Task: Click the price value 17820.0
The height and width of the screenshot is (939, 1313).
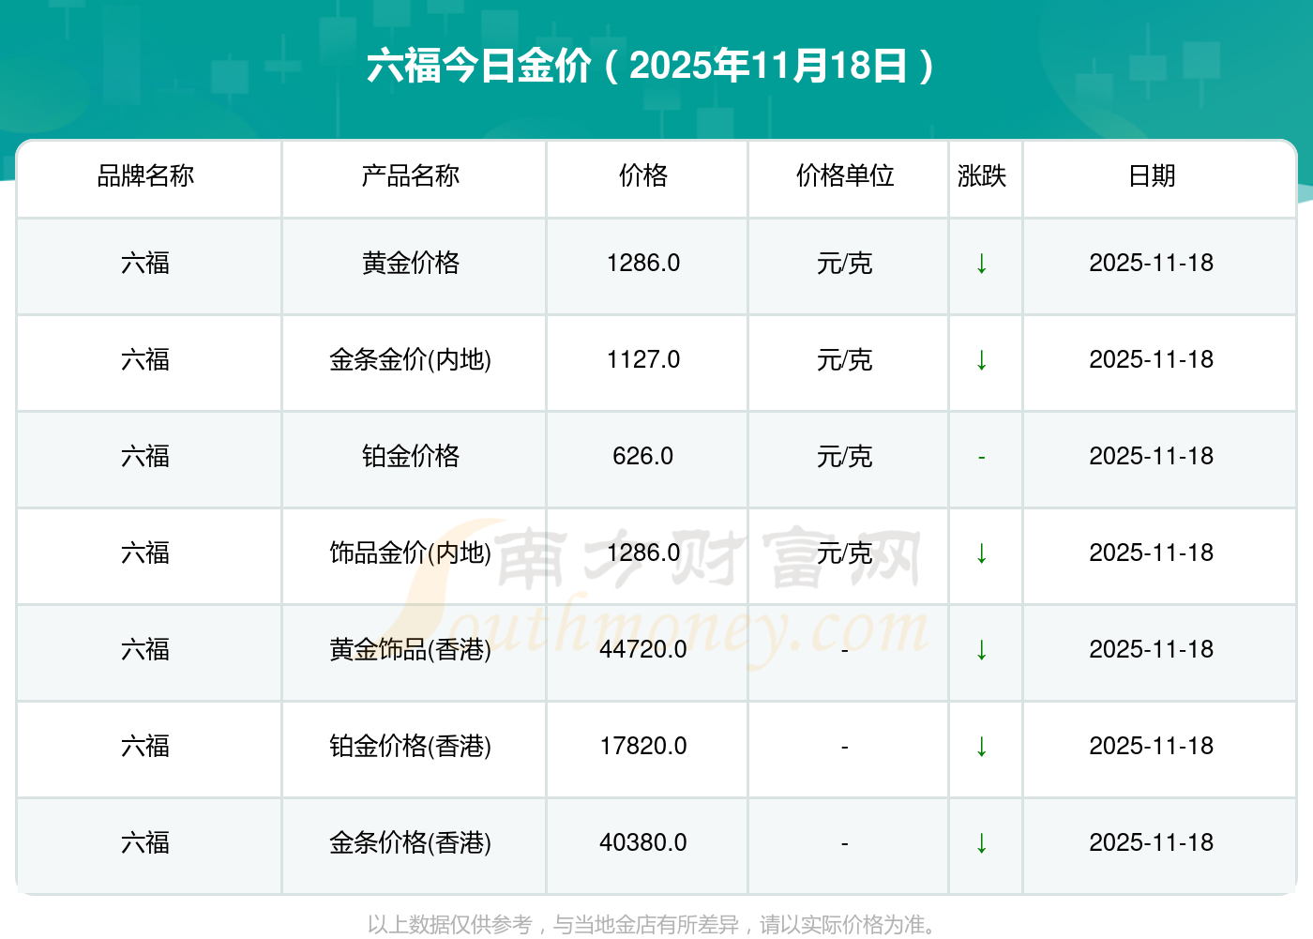Action: click(x=643, y=746)
